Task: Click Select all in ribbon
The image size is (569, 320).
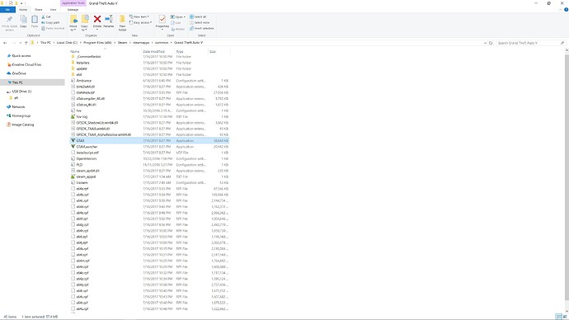Action: coord(198,16)
